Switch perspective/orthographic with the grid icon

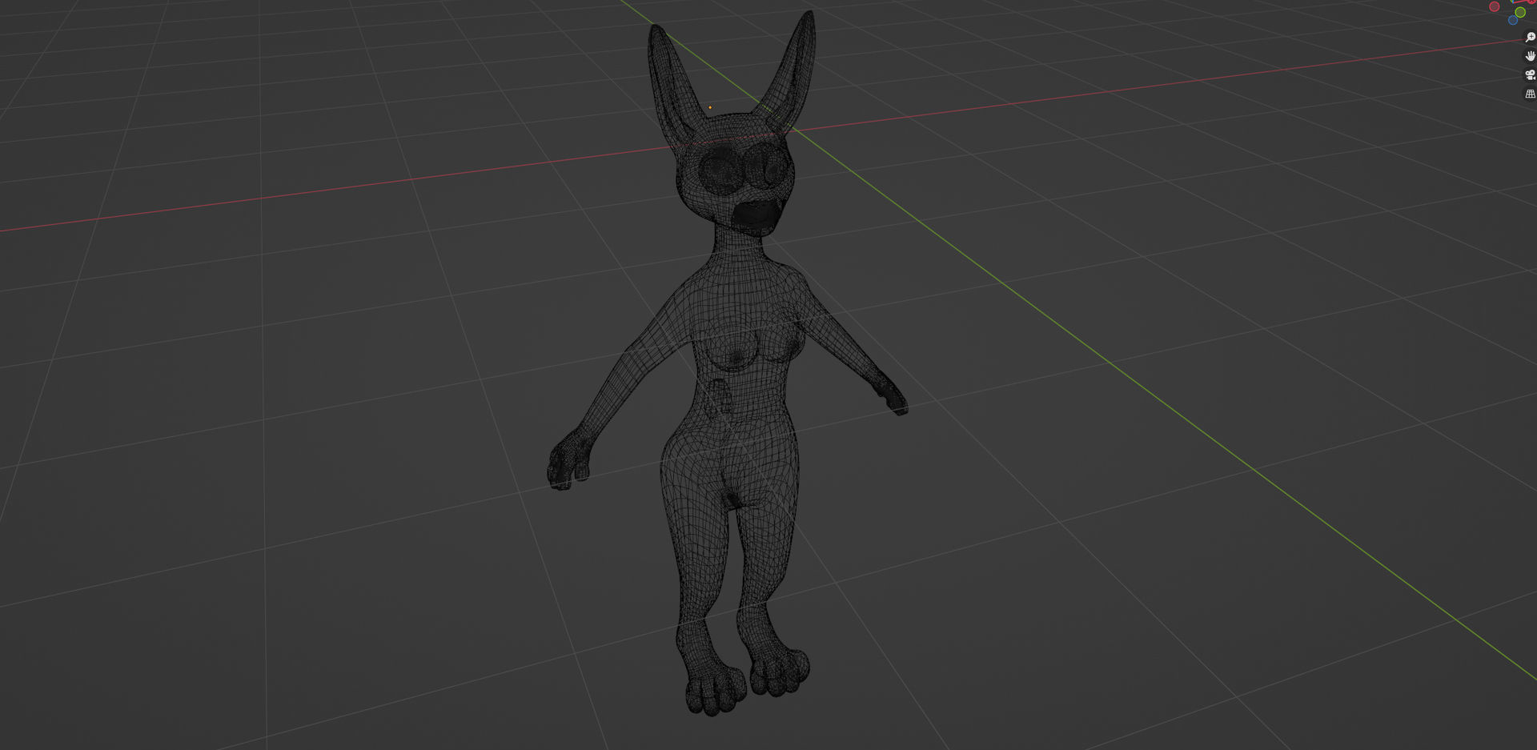pos(1530,94)
